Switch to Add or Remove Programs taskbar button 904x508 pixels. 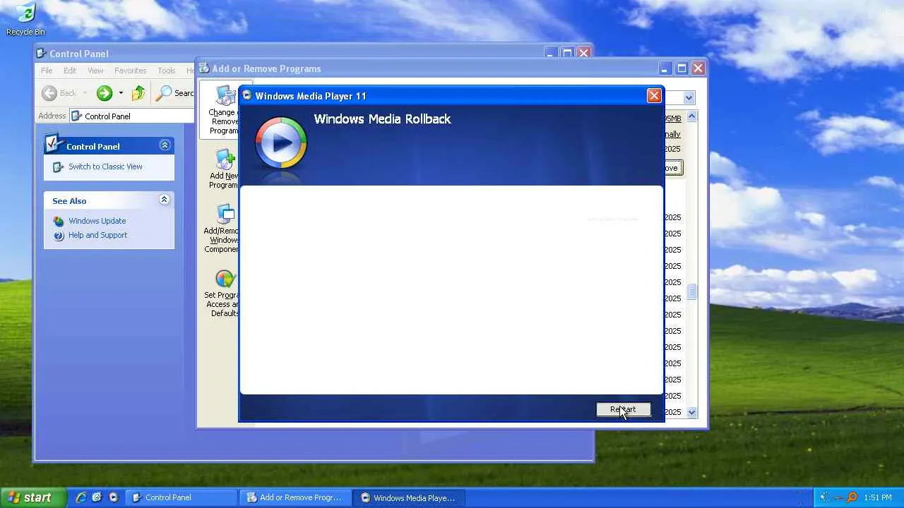pos(296,497)
